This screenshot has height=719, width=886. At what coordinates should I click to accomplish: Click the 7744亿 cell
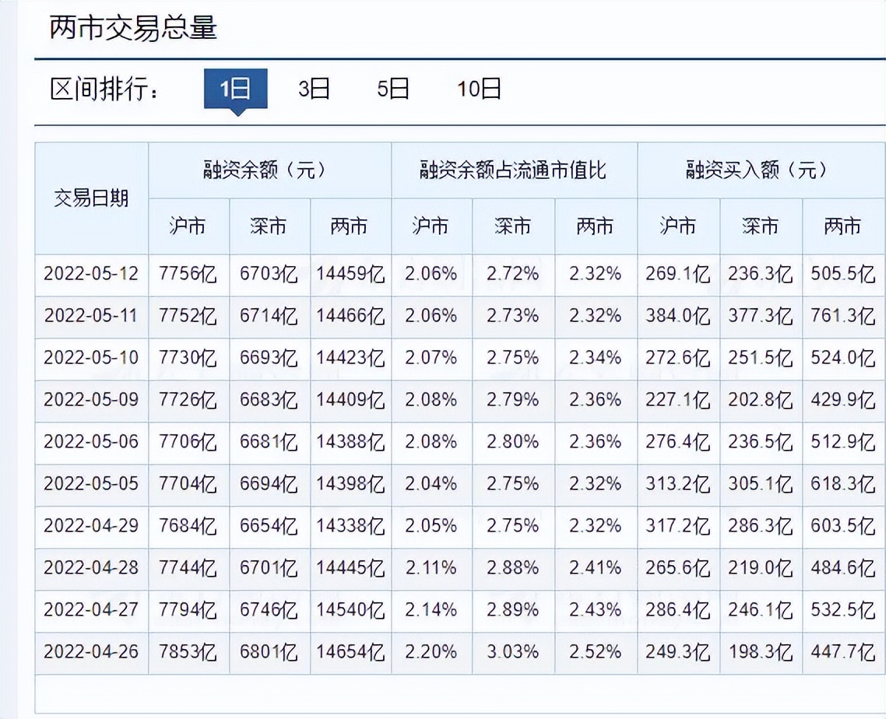click(x=188, y=568)
